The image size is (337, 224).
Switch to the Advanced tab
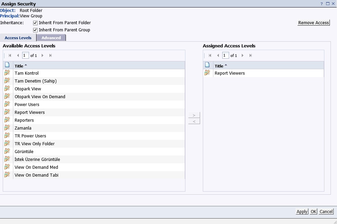[x=51, y=38]
